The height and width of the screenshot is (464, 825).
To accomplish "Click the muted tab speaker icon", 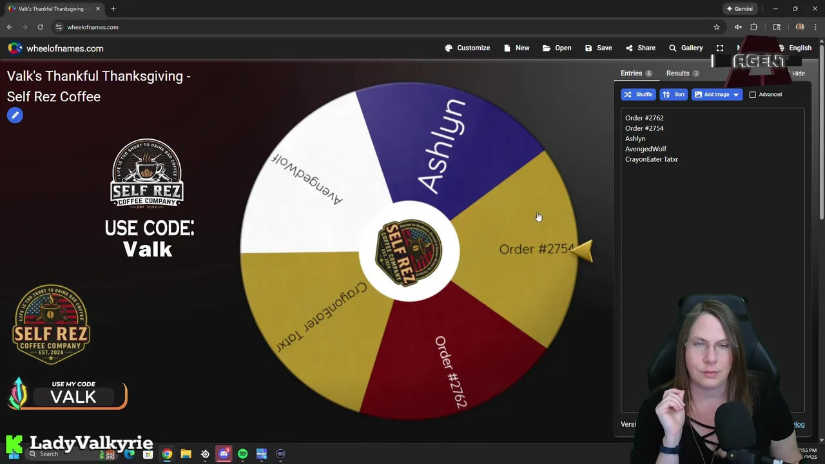I will [738, 27].
